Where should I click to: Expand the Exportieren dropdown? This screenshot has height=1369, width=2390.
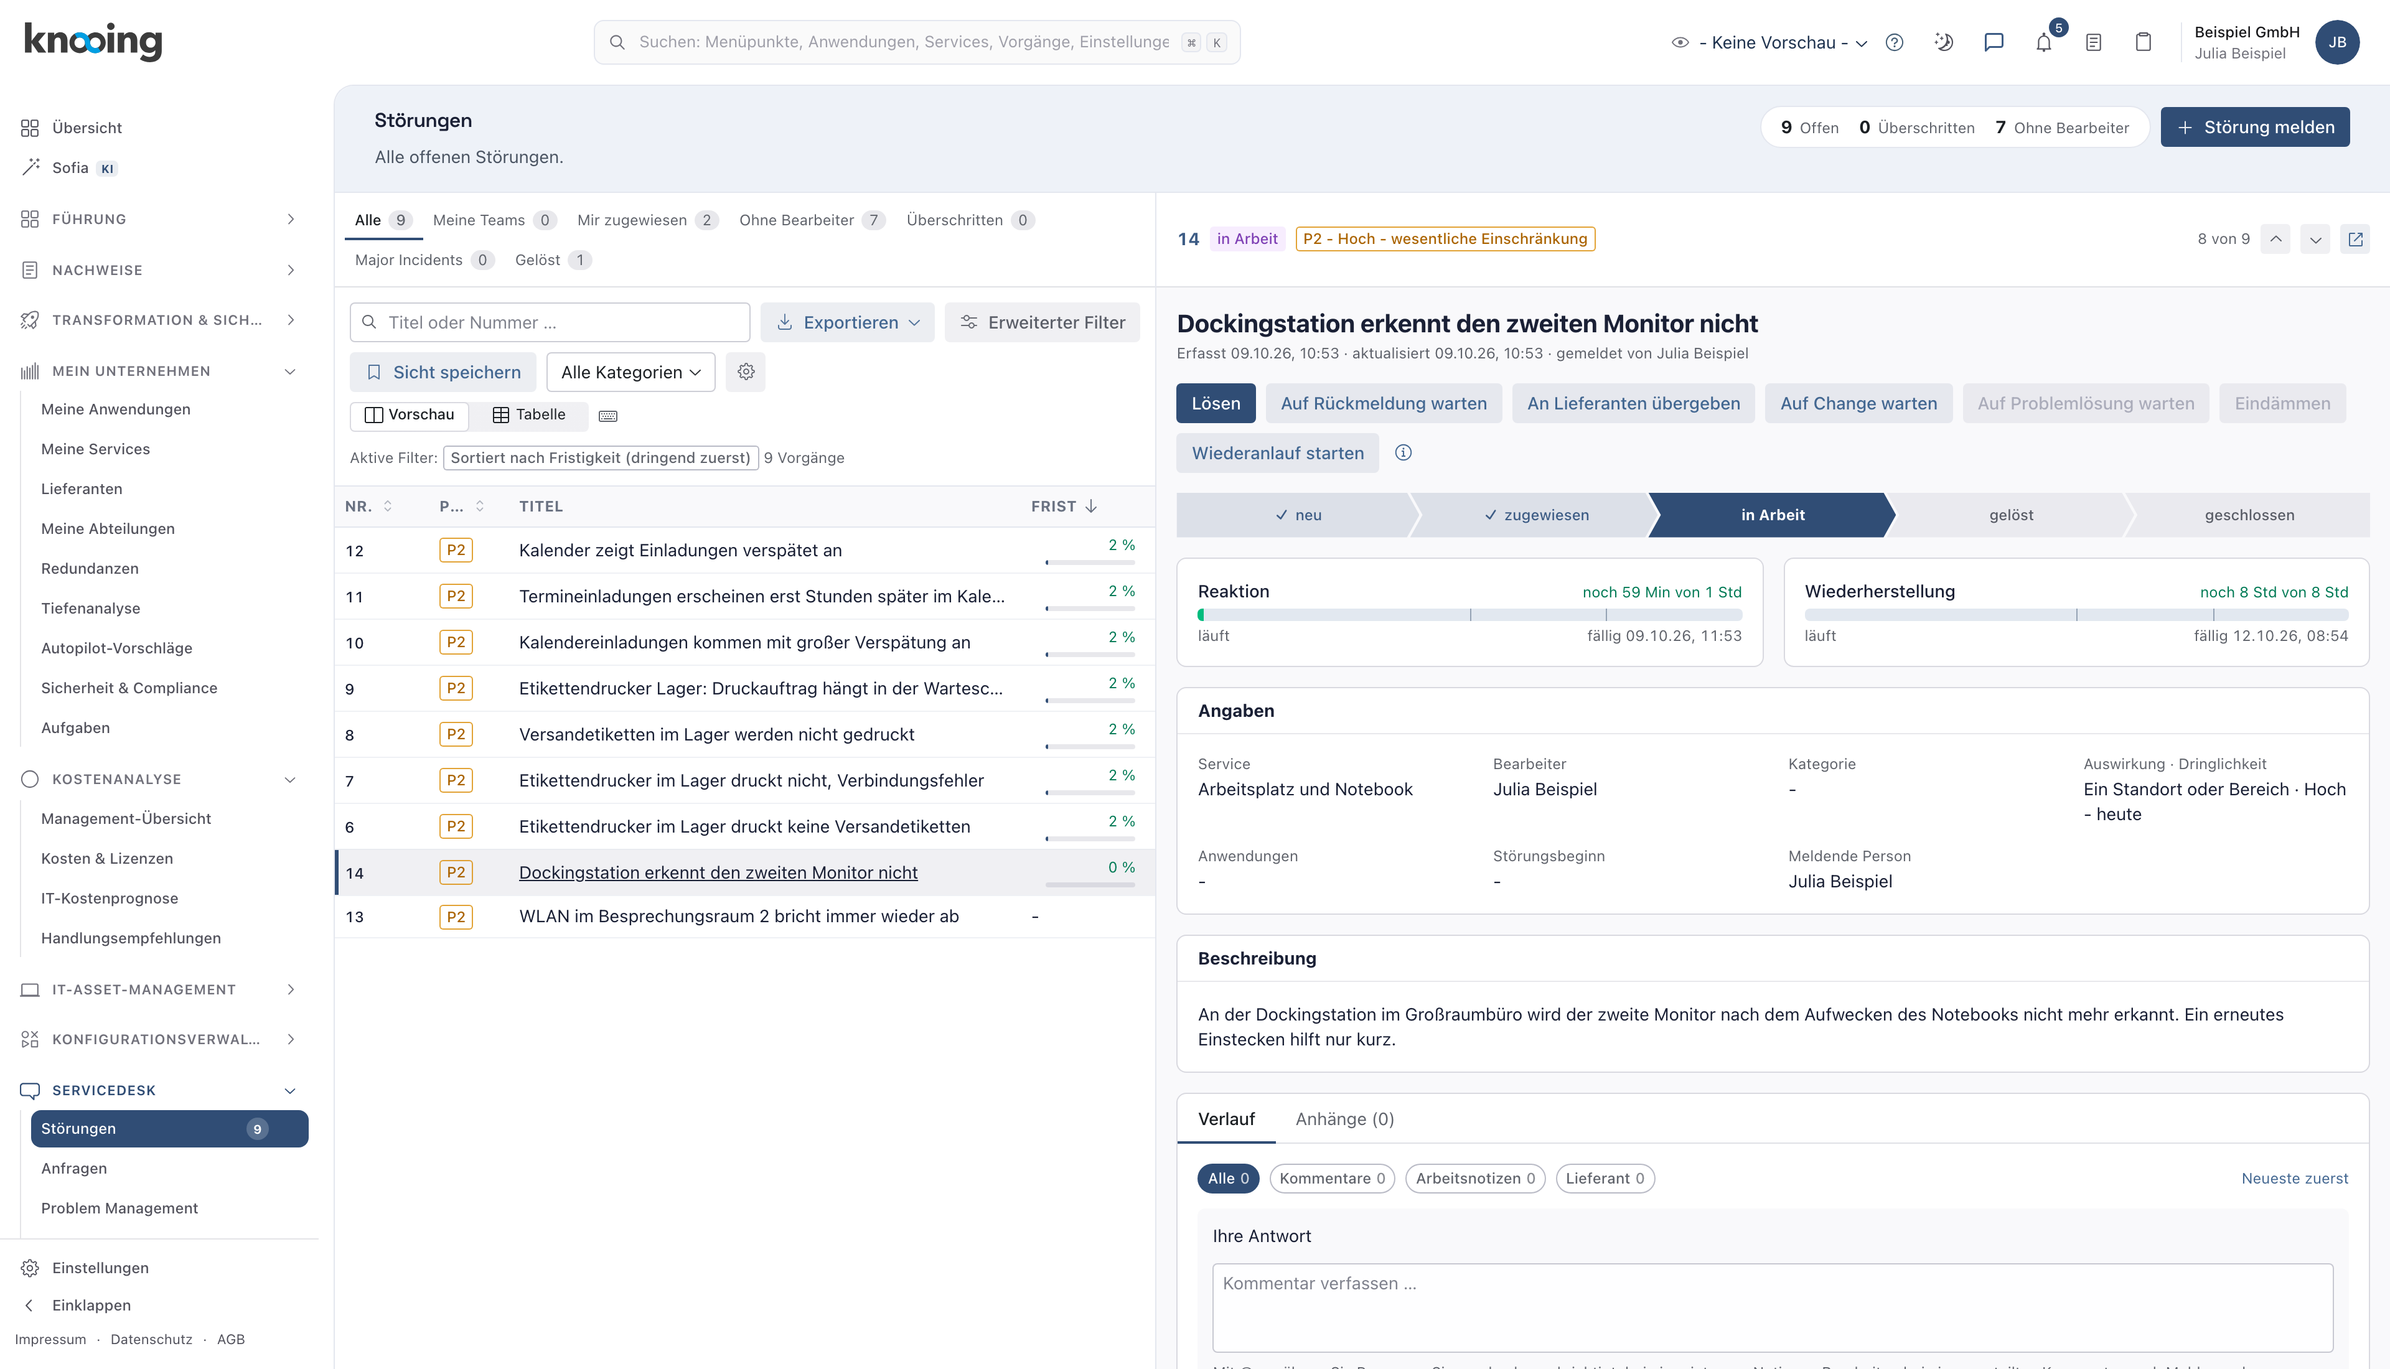(847, 322)
